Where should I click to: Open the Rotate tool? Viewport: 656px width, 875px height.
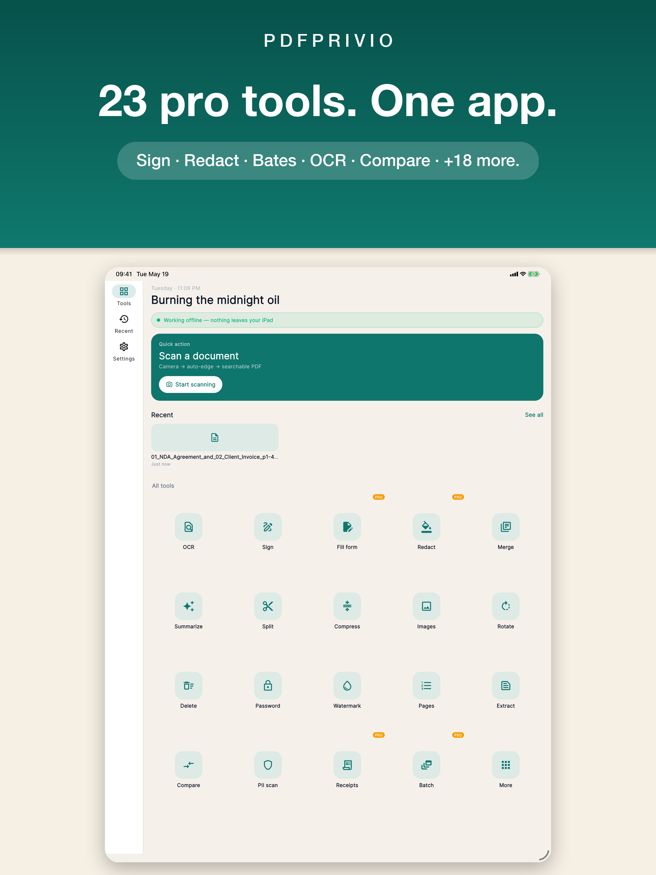coord(506,606)
